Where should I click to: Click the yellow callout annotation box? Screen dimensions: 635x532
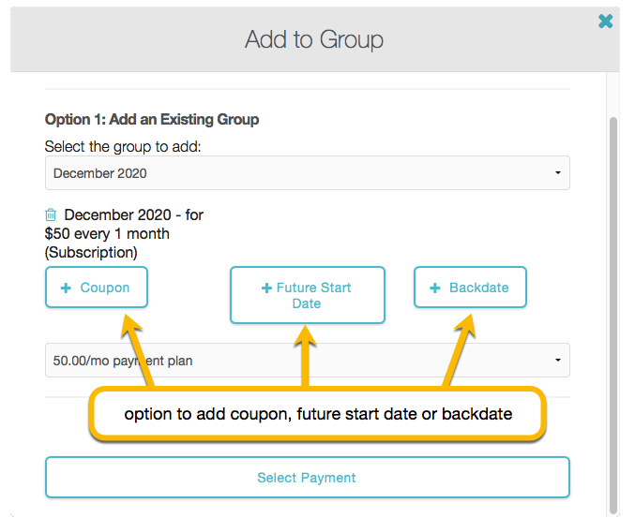(x=317, y=413)
